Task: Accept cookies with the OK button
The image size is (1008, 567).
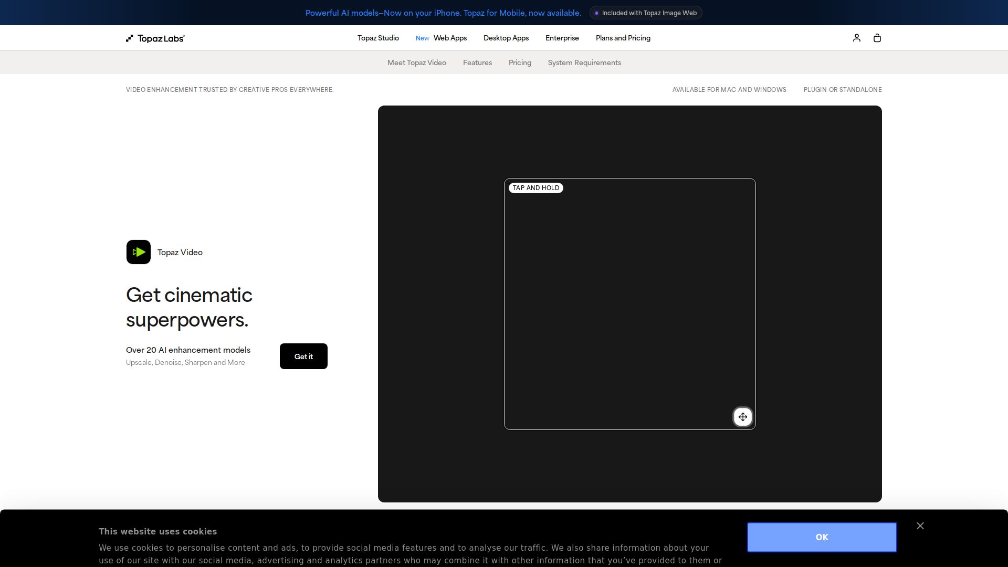Action: tap(822, 537)
